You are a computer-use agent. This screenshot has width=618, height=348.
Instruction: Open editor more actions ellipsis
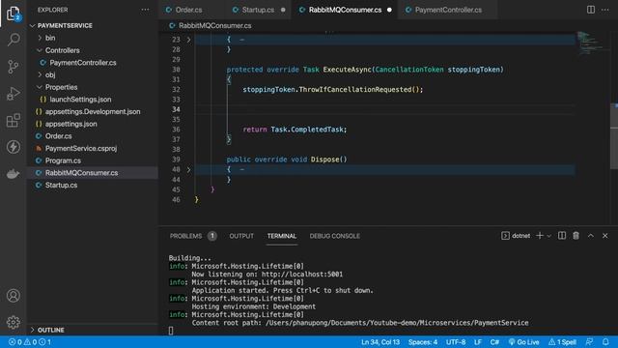605,10
